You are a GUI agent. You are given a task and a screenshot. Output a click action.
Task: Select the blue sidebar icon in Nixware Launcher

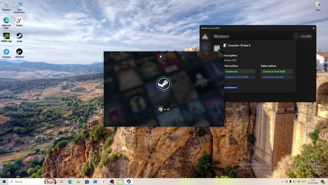tap(205, 47)
